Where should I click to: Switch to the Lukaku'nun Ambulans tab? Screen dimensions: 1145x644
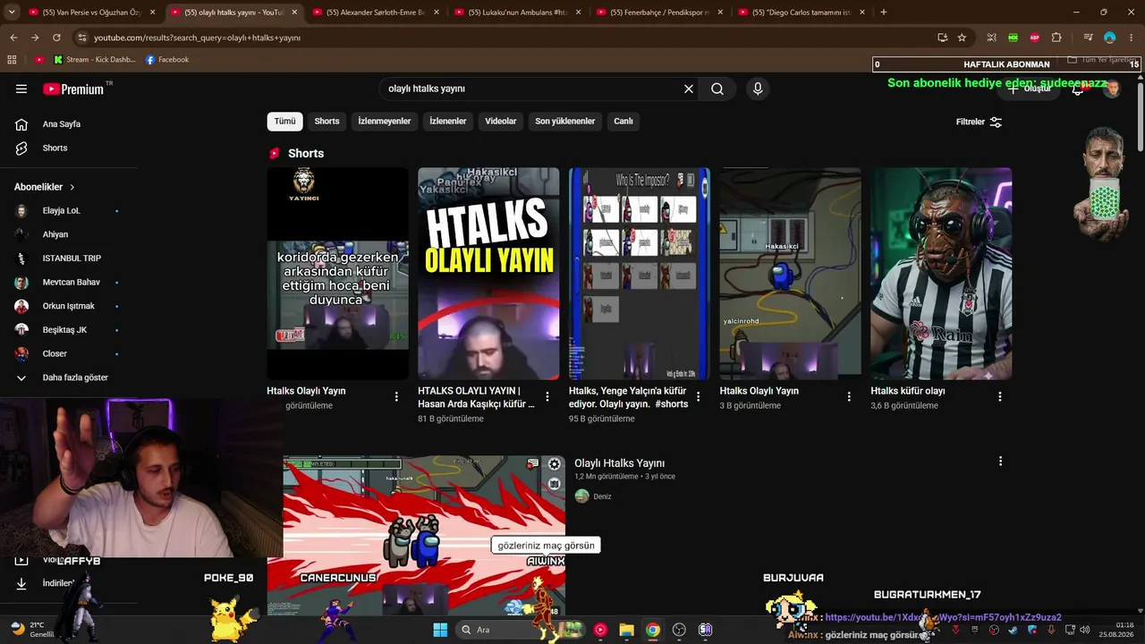516,13
